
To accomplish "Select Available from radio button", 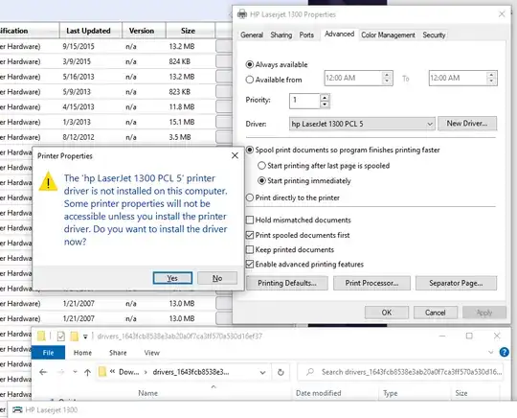I will click(250, 80).
